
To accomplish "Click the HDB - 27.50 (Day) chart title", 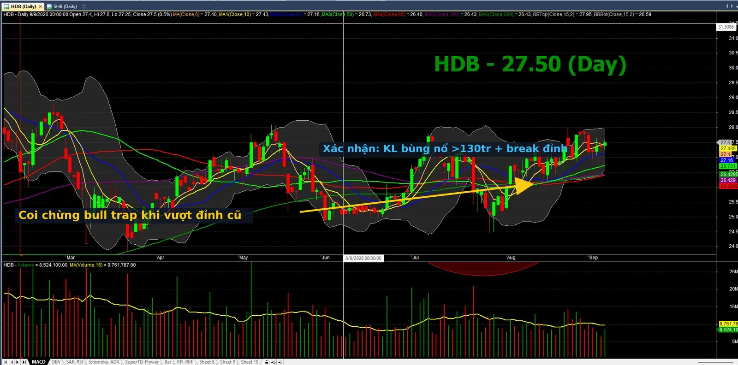I will pos(530,64).
